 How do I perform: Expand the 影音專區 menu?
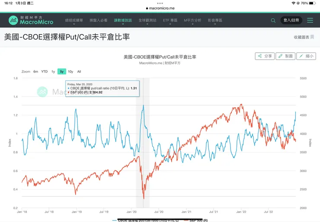point(215,20)
